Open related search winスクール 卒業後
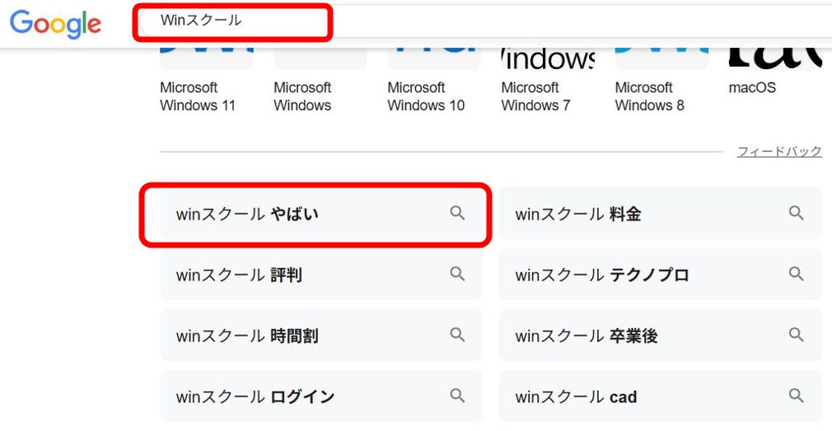 pos(660,335)
